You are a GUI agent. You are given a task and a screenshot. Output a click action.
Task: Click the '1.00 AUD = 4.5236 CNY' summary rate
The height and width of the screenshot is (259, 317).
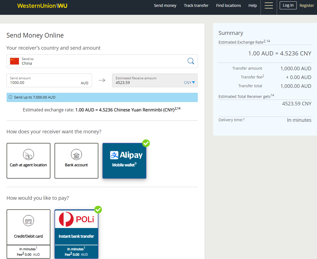click(x=279, y=54)
